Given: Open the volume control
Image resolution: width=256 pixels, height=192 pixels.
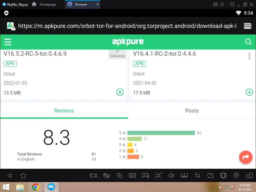Looking at the screenshot, I should point(171,176).
